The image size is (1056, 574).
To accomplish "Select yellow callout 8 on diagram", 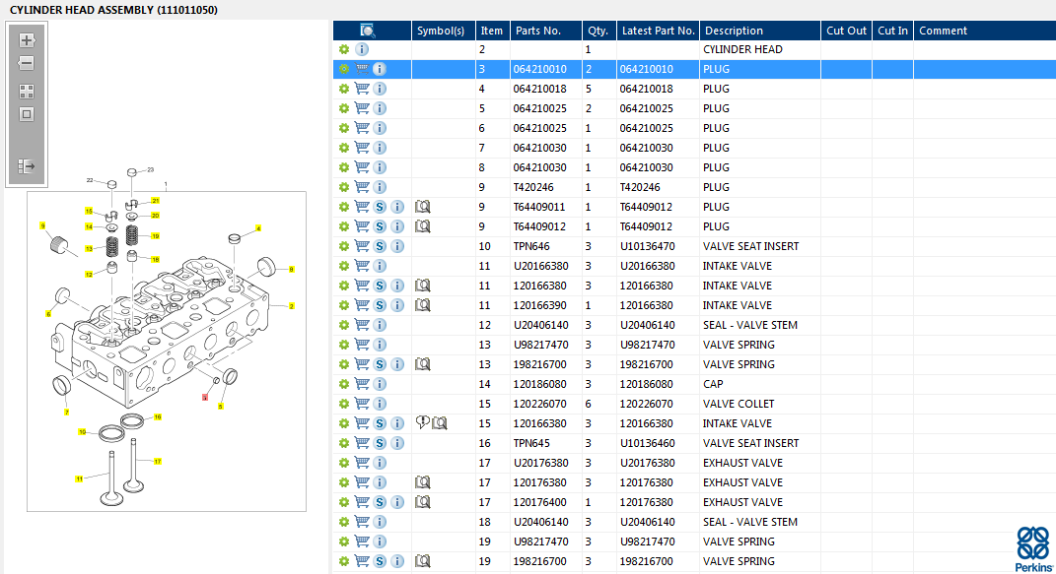I will coord(291,270).
